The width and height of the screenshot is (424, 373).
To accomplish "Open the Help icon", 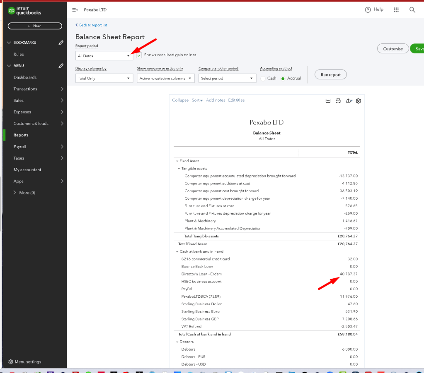I will tap(368, 10).
